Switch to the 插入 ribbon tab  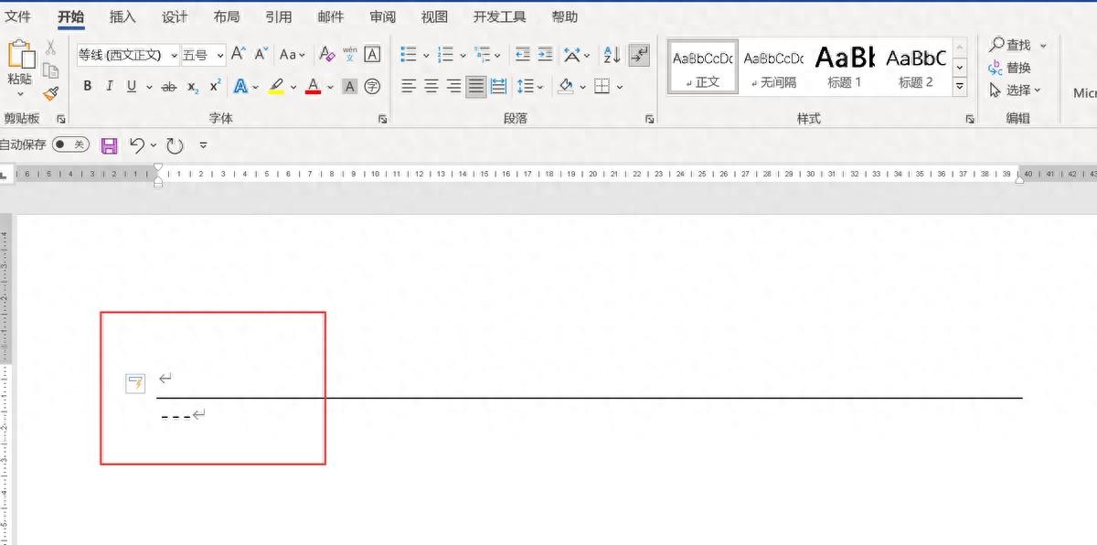pos(122,16)
